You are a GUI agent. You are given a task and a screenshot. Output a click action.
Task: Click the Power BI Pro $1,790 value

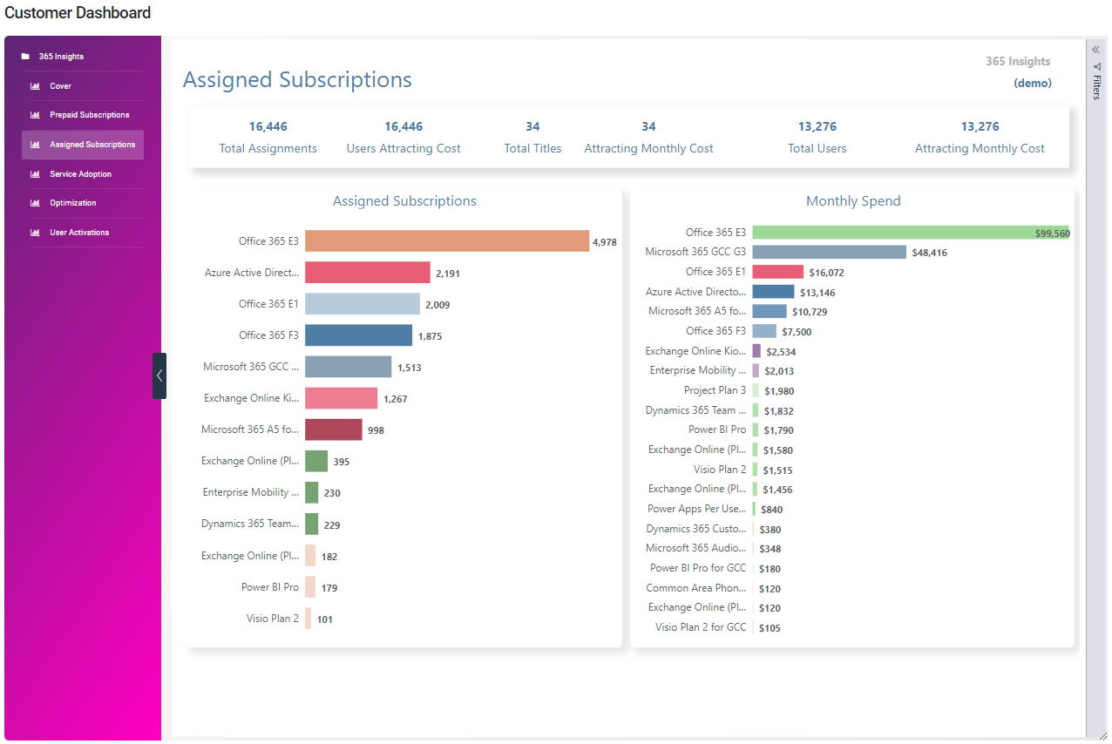coord(778,430)
